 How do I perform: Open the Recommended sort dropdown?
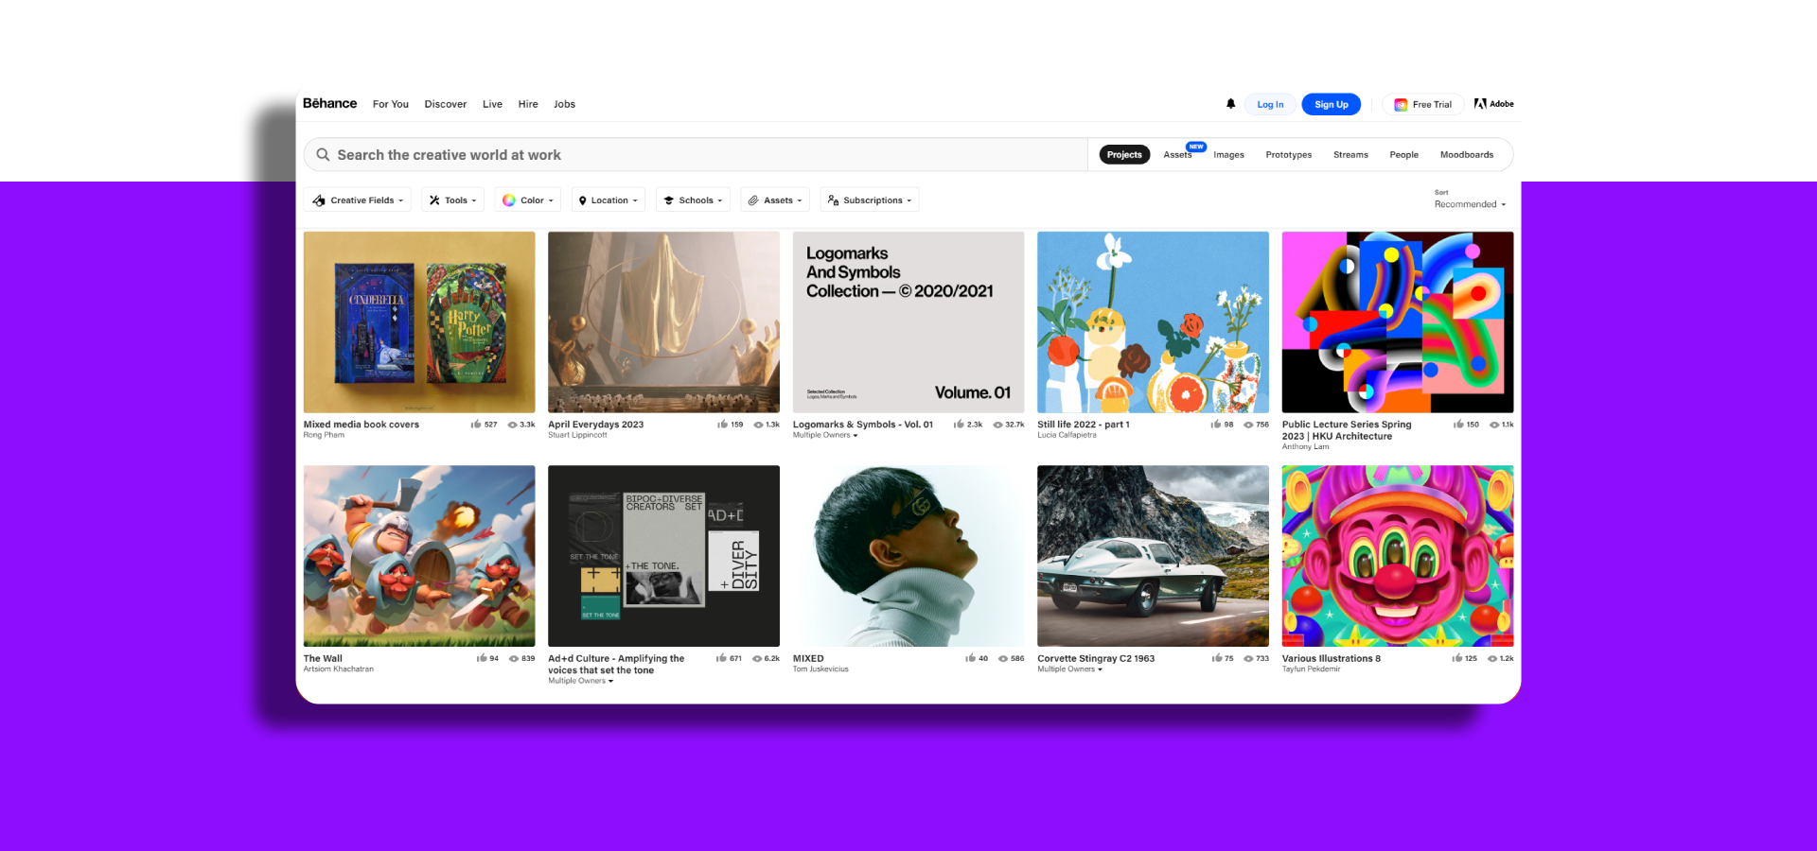[1469, 204]
